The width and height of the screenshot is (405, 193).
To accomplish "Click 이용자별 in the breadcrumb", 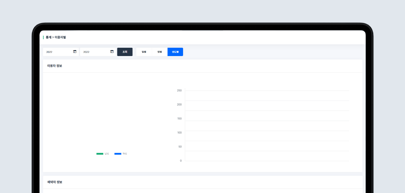I will tap(60, 37).
